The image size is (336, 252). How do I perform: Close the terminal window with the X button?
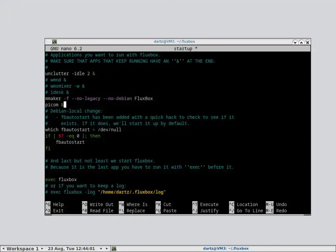(x=307, y=42)
